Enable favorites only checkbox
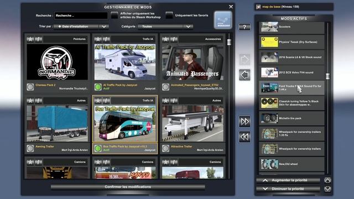The height and width of the screenshot is (199, 354). [x=169, y=15]
